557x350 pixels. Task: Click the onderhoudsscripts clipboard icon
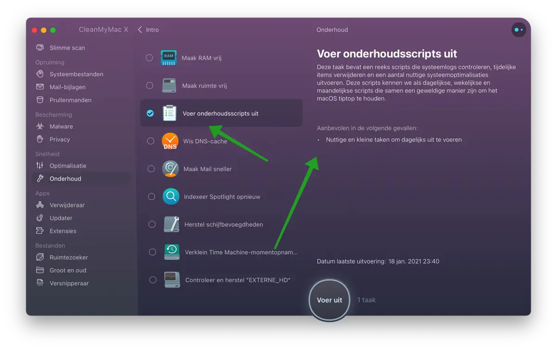coord(170,113)
